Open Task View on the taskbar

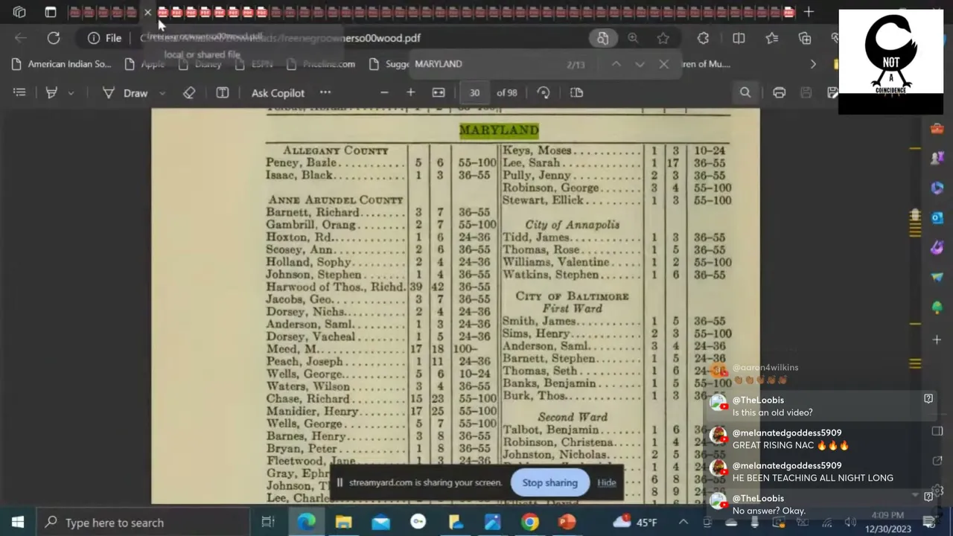point(268,523)
